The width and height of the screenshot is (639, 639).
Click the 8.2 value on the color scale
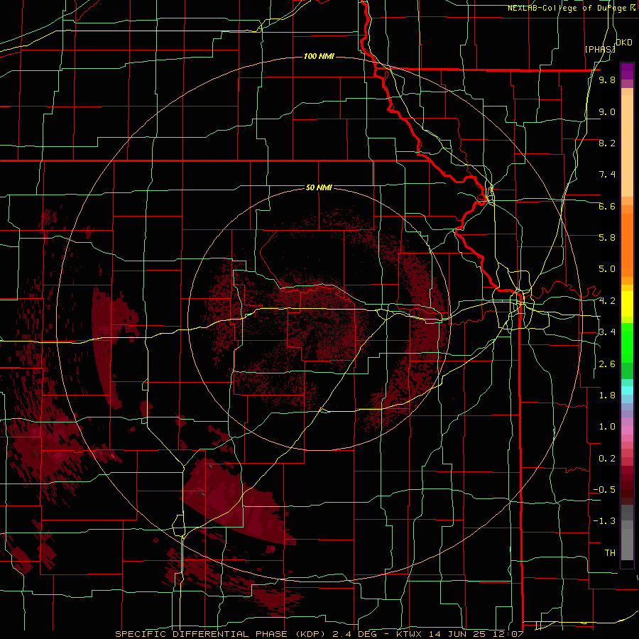pyautogui.click(x=607, y=143)
